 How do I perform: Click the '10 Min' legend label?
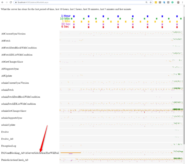65,19
